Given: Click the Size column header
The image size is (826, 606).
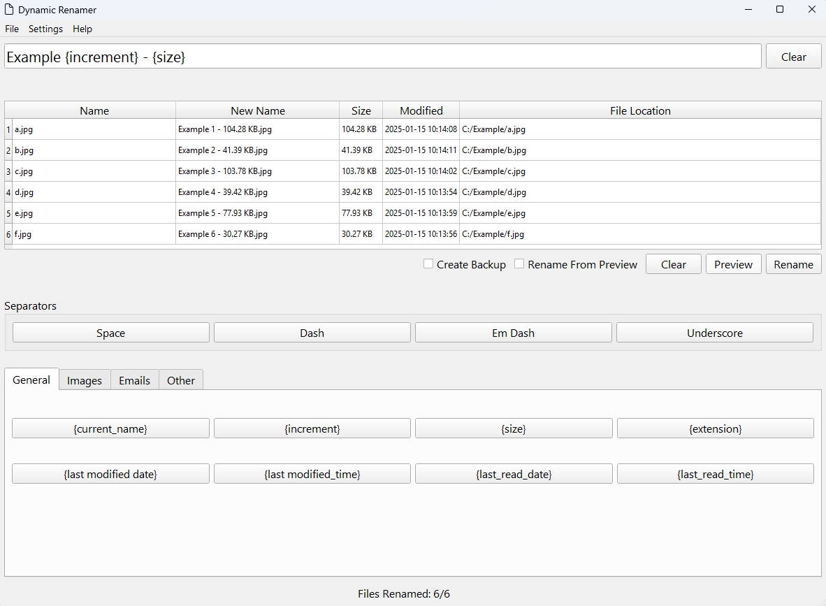Looking at the screenshot, I should (x=361, y=110).
